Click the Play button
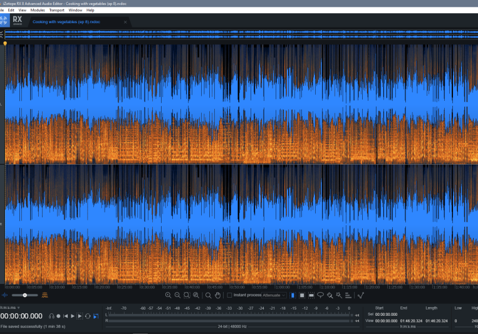The image size is (478, 334). coord(73,316)
